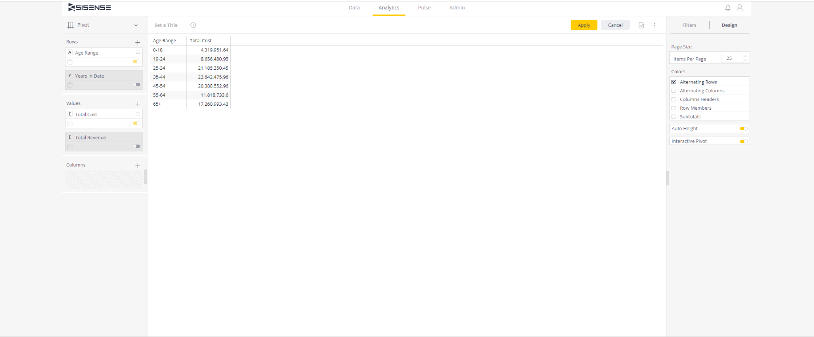The width and height of the screenshot is (814, 337).
Task: Add a new field to Values
Action: (x=138, y=104)
